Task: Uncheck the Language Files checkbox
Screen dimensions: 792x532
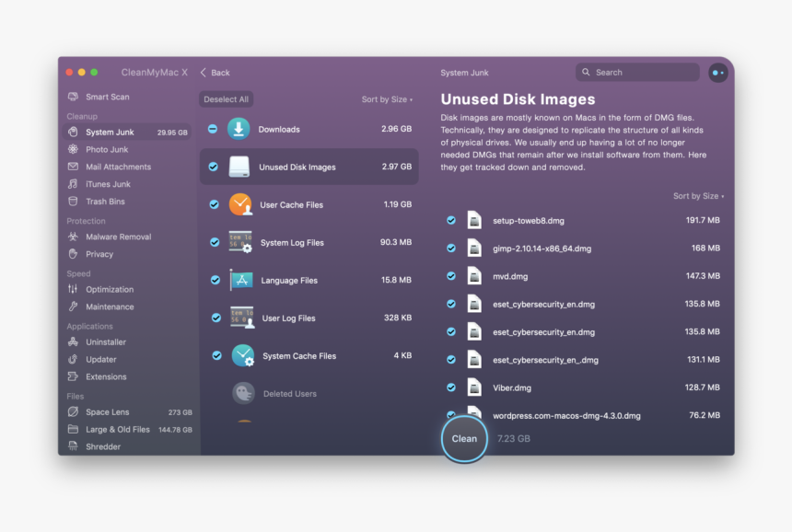Action: pyautogui.click(x=215, y=280)
